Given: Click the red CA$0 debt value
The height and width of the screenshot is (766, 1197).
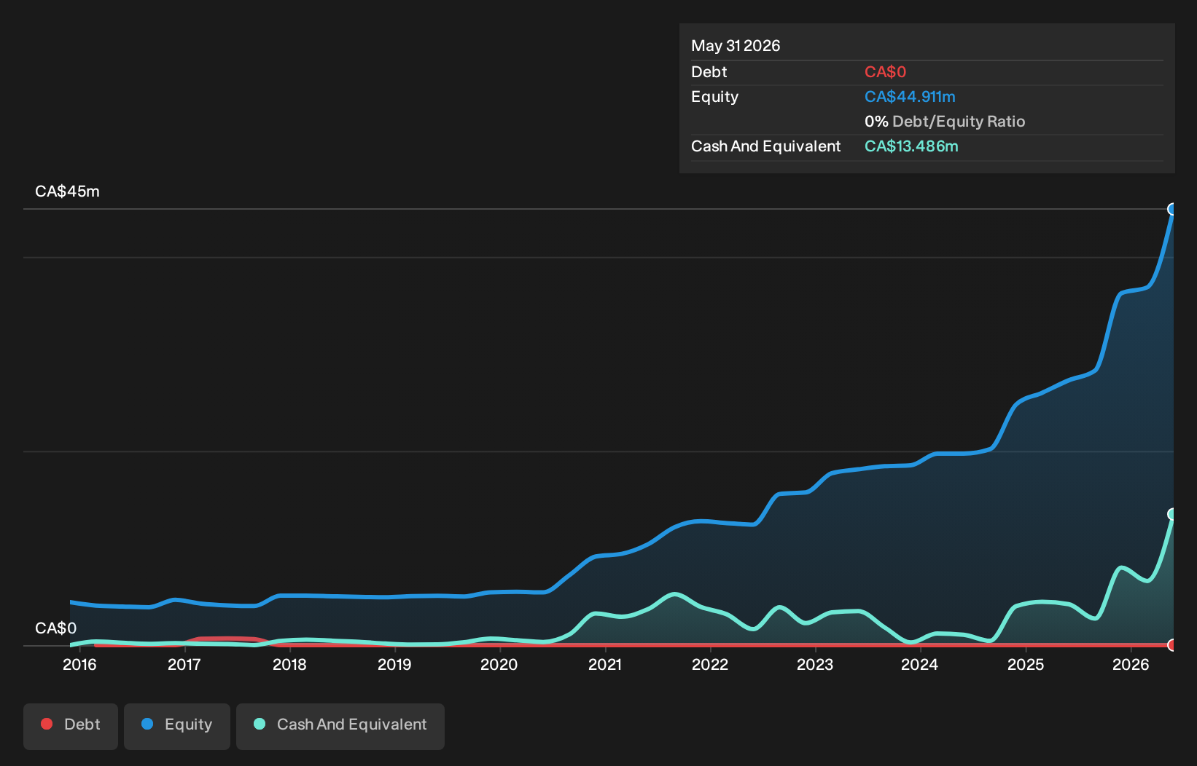Looking at the screenshot, I should click(x=885, y=72).
